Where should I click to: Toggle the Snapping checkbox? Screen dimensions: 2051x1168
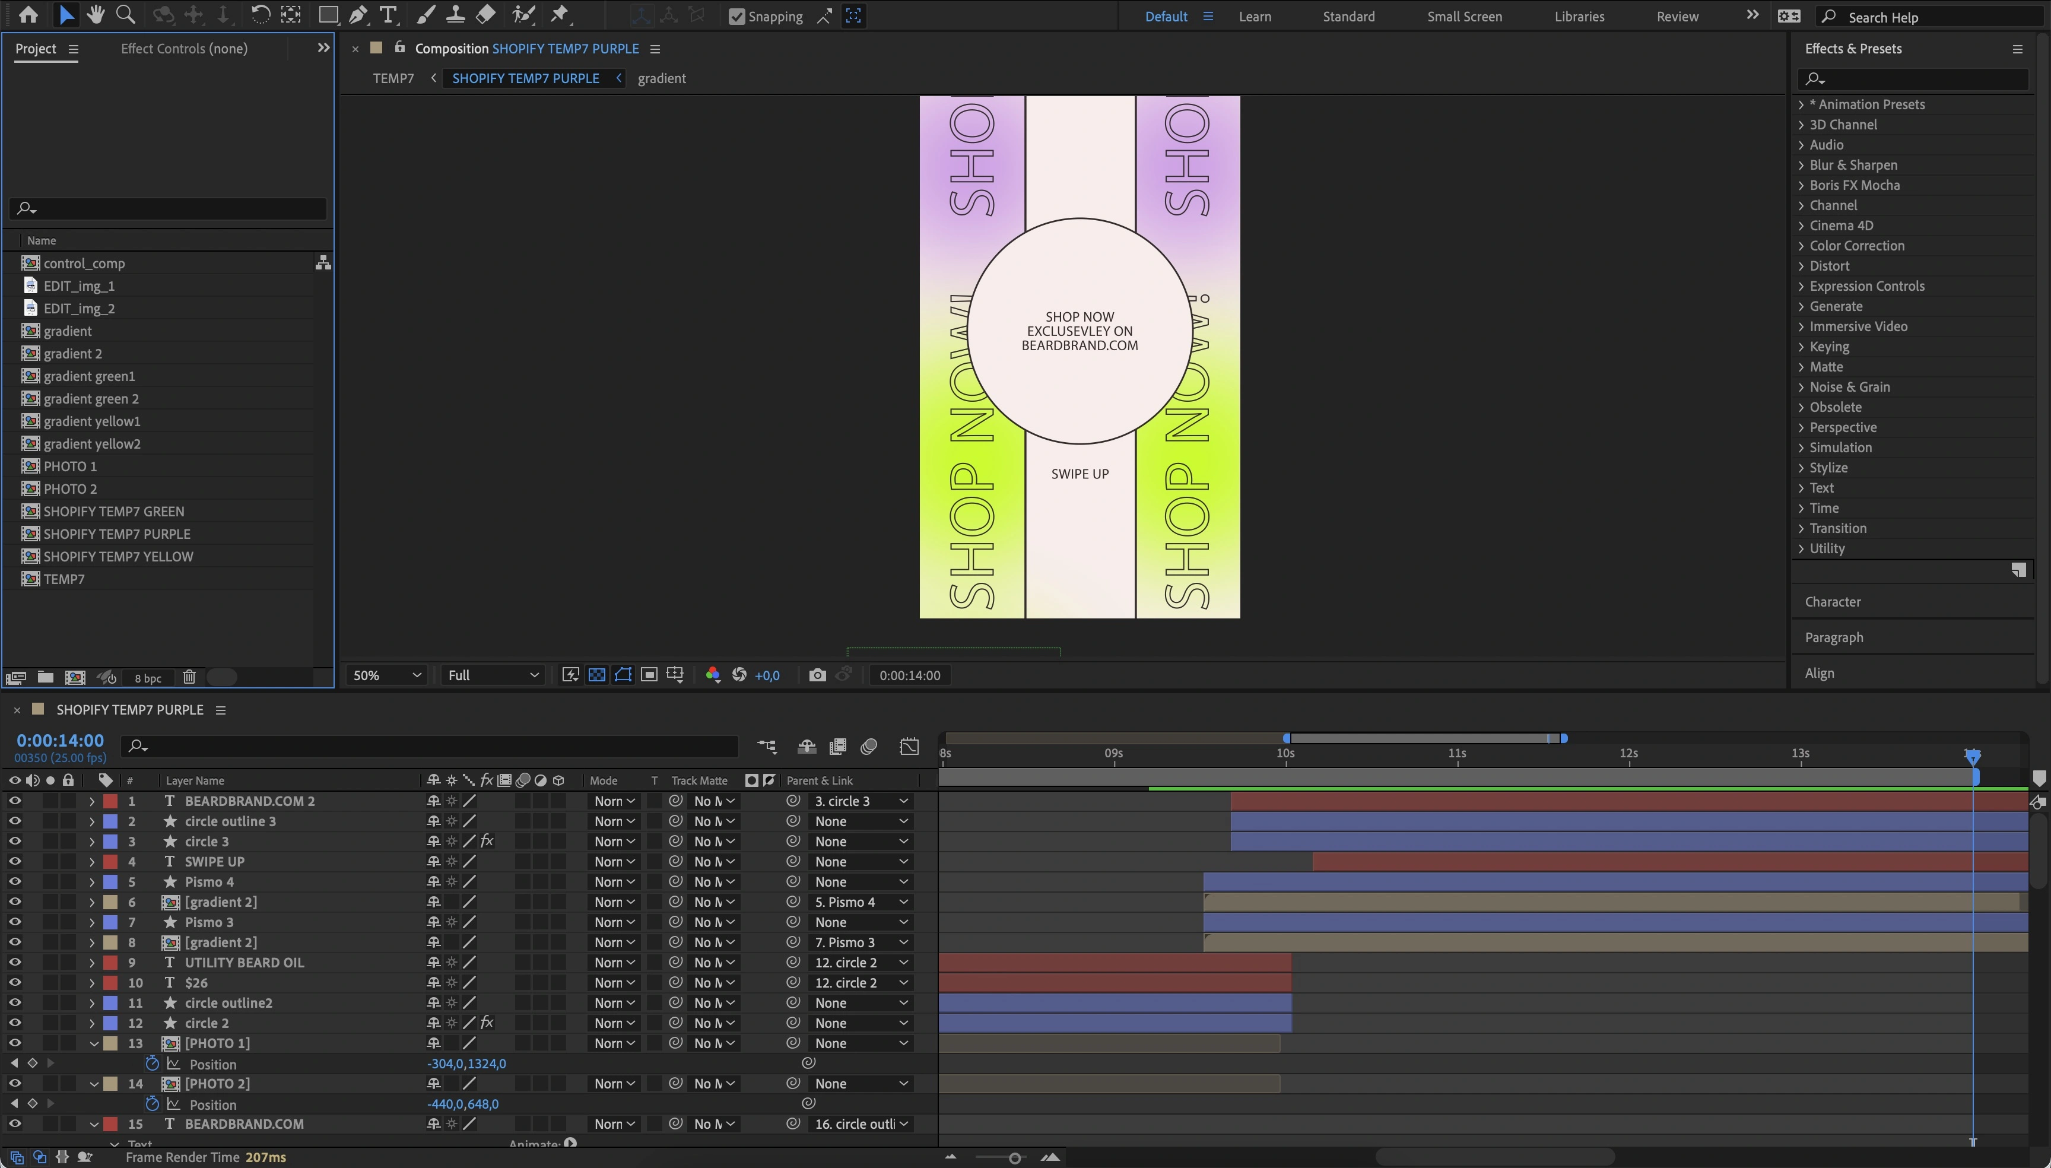coord(736,16)
